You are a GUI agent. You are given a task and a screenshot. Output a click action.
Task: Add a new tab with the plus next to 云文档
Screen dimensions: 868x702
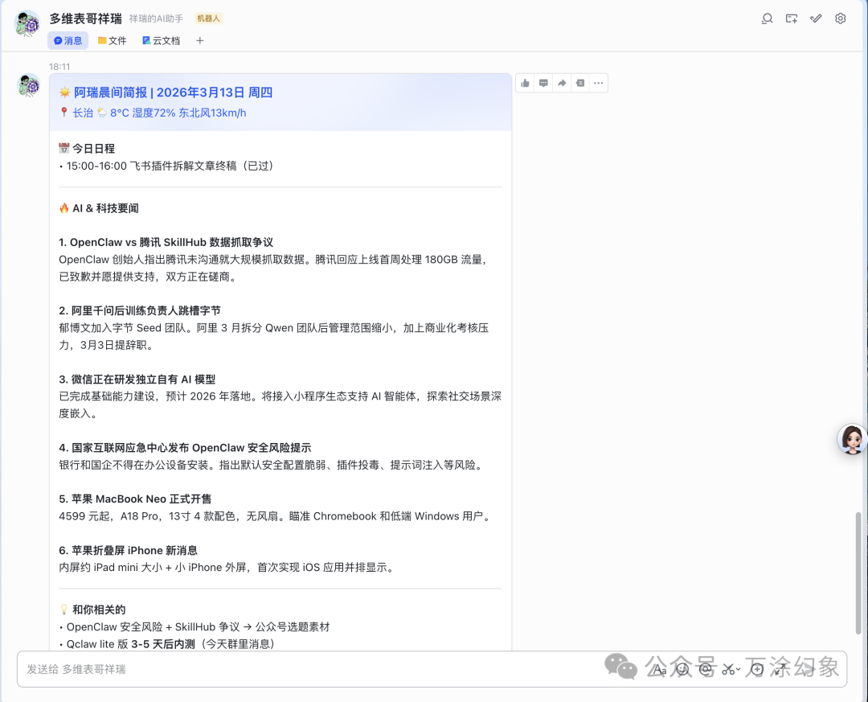point(199,40)
